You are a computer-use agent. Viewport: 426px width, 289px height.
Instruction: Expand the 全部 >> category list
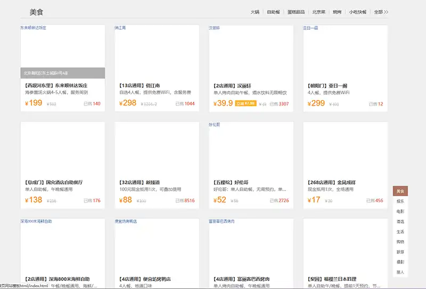click(x=381, y=12)
